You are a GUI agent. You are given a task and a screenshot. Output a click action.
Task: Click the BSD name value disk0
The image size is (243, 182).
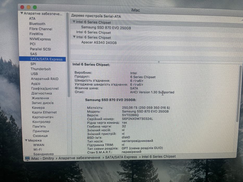[x=126, y=137]
